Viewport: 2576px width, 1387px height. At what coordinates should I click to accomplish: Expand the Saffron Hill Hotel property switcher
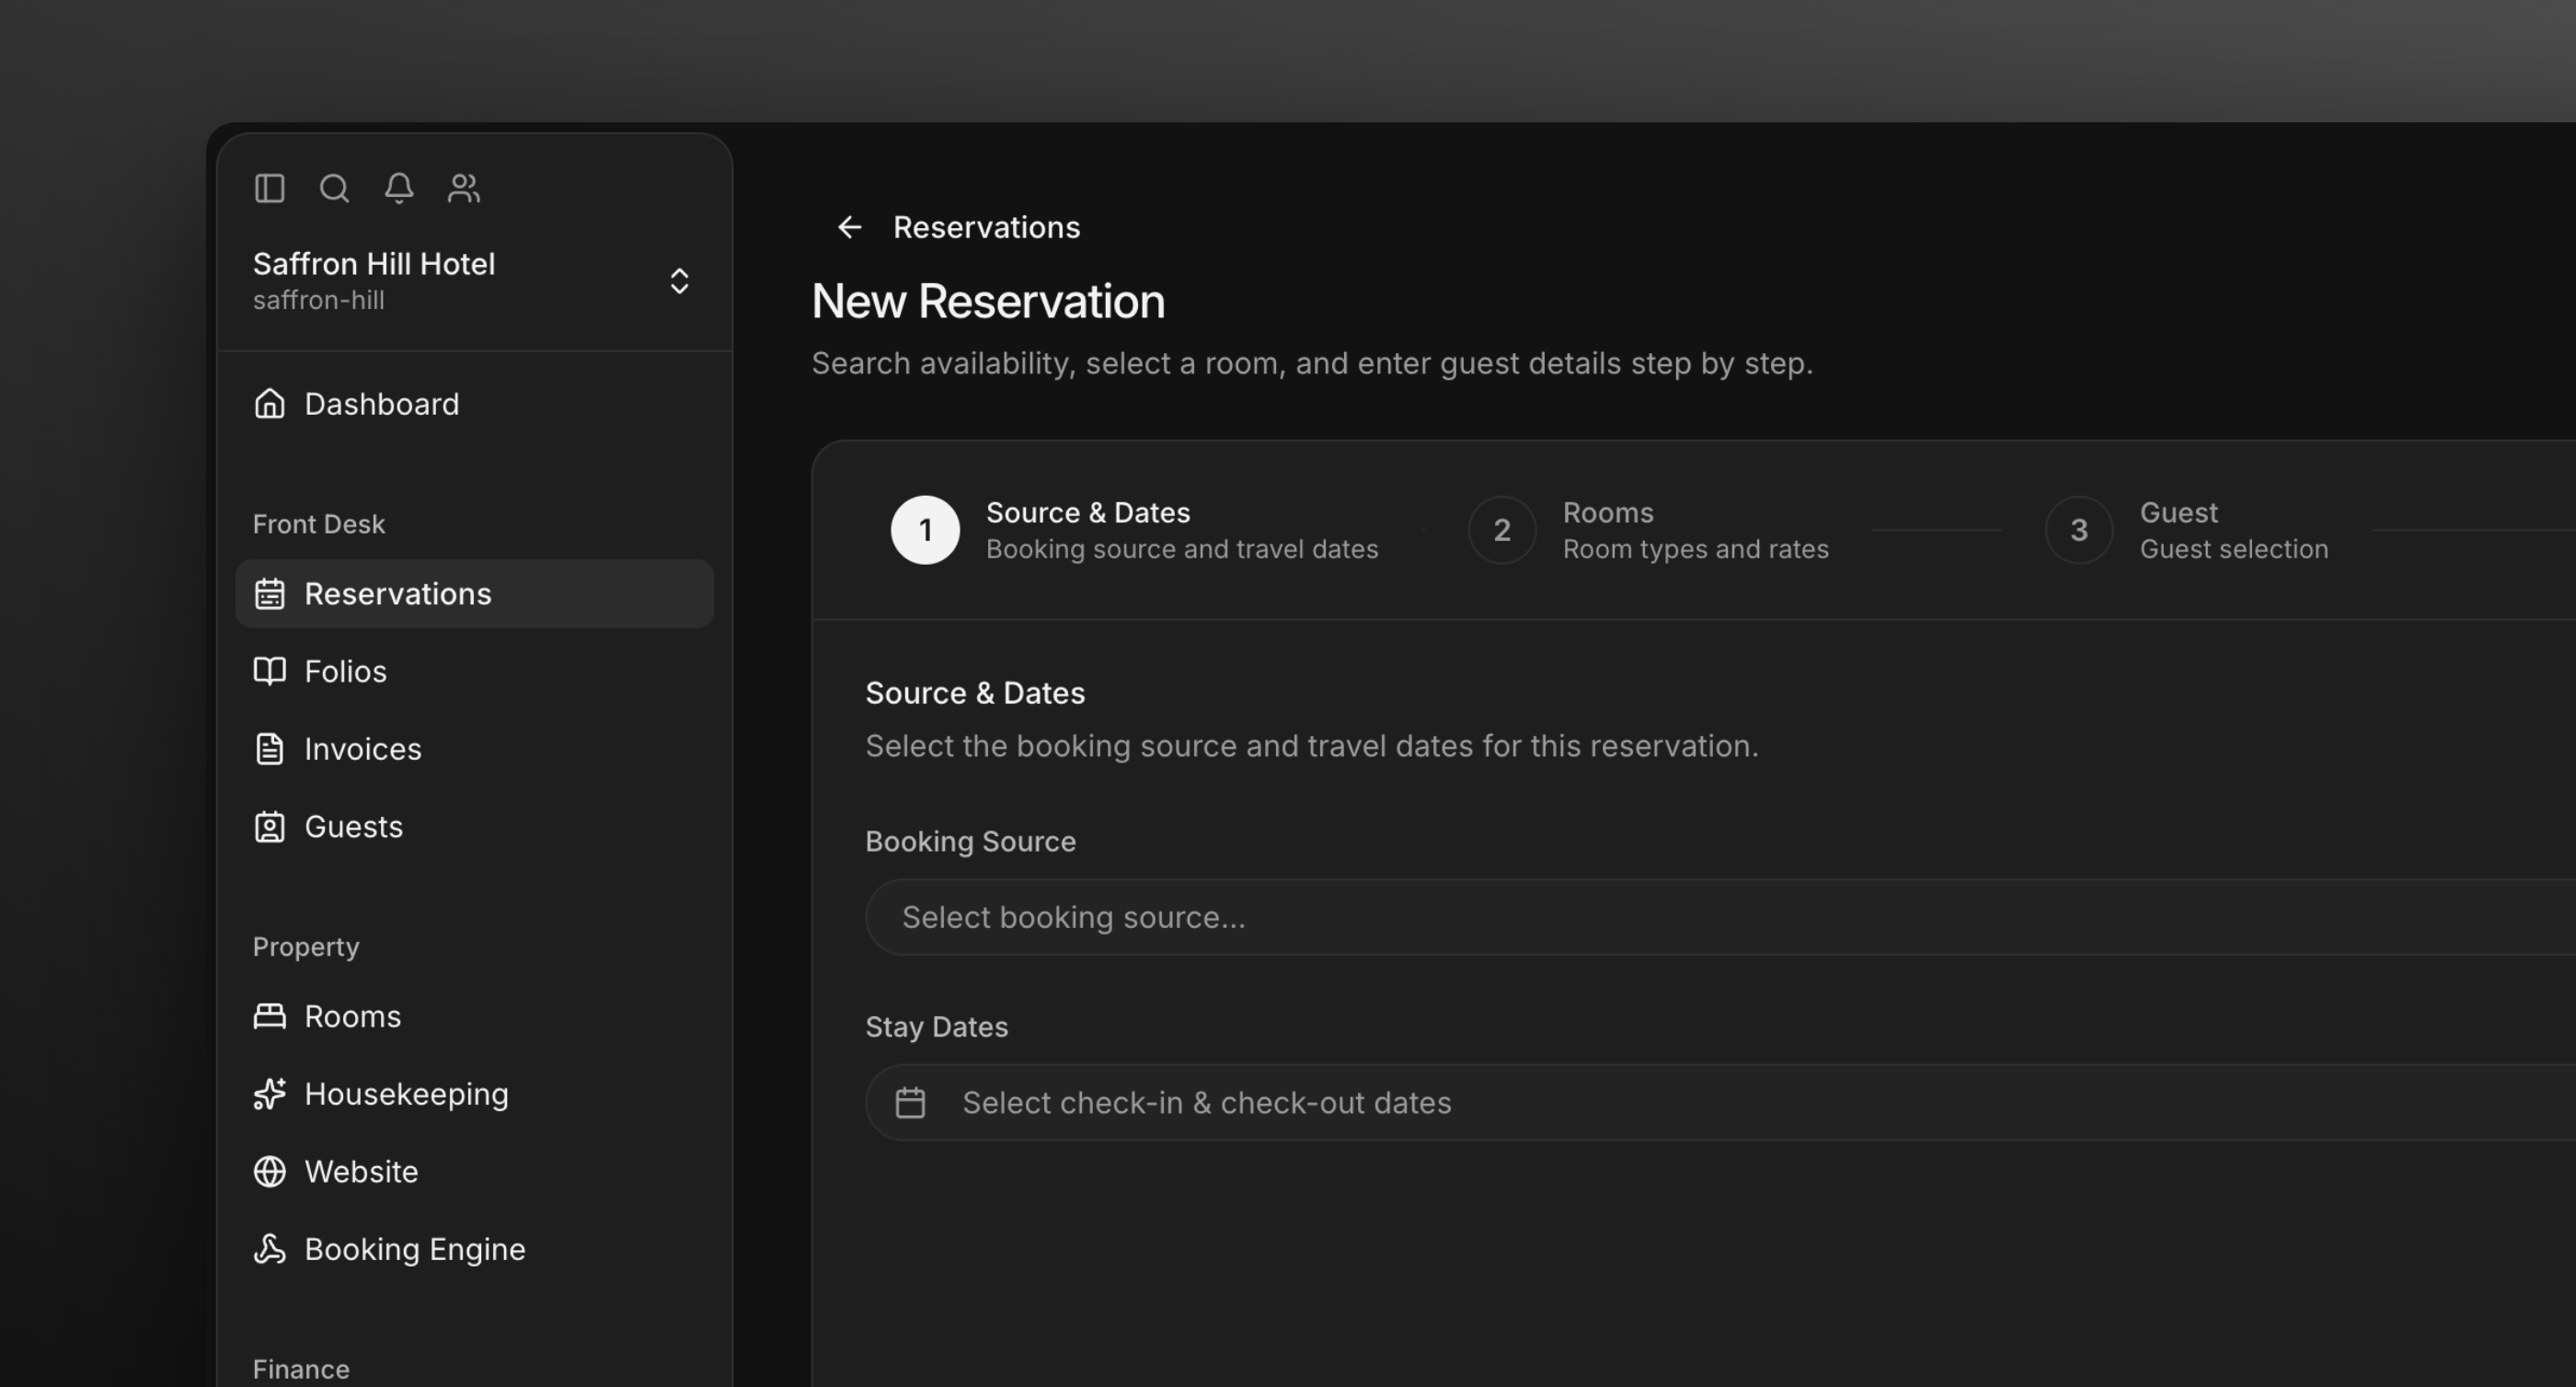679,281
